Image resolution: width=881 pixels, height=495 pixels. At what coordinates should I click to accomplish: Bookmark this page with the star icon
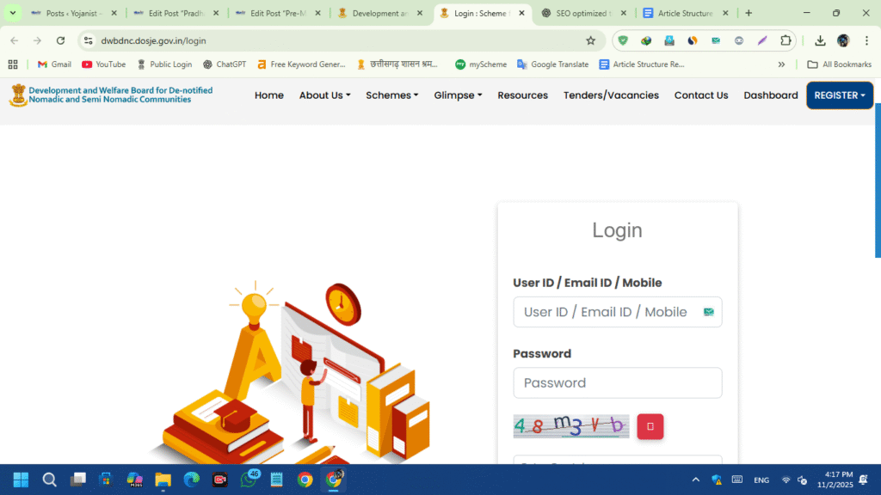click(x=590, y=40)
